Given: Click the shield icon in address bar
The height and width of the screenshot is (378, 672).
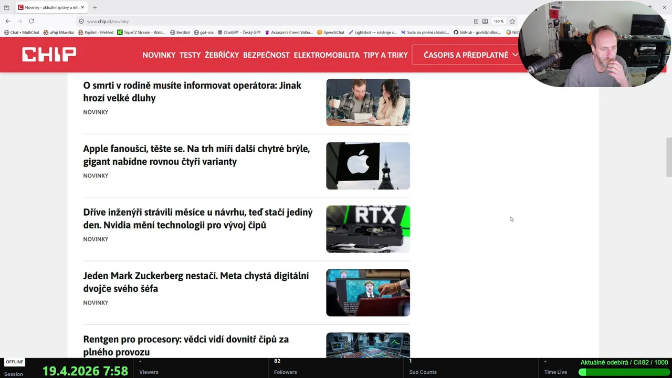Looking at the screenshot, I should point(81,21).
